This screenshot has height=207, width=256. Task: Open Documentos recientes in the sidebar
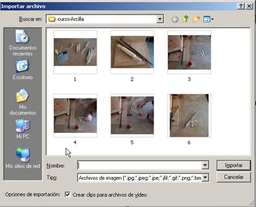(23, 43)
